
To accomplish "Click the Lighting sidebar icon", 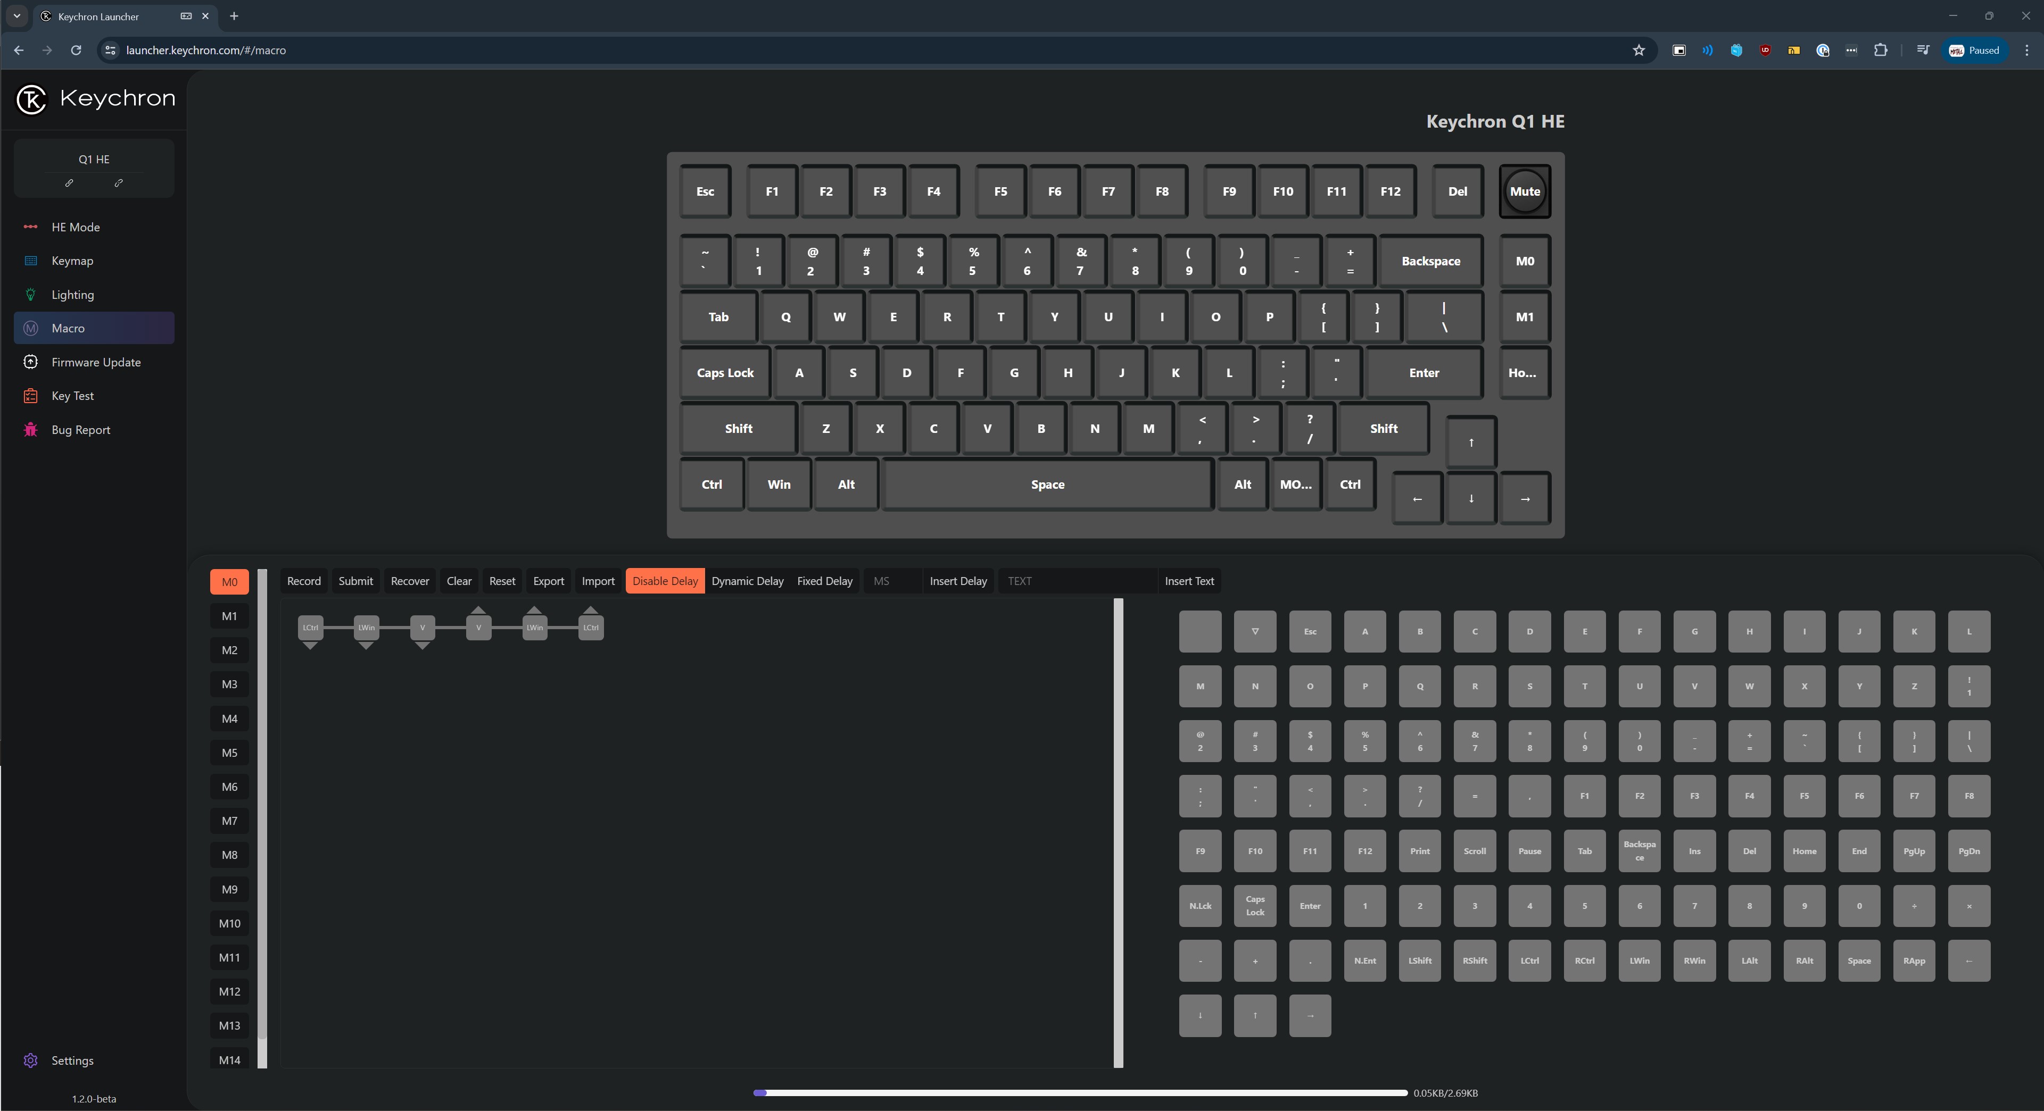I will coord(30,293).
